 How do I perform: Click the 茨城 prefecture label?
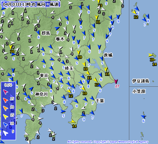[108, 55]
